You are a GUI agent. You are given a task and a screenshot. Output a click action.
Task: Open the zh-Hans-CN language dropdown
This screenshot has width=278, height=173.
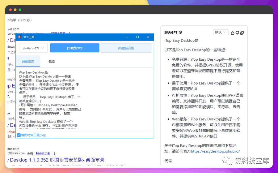click(x=33, y=48)
